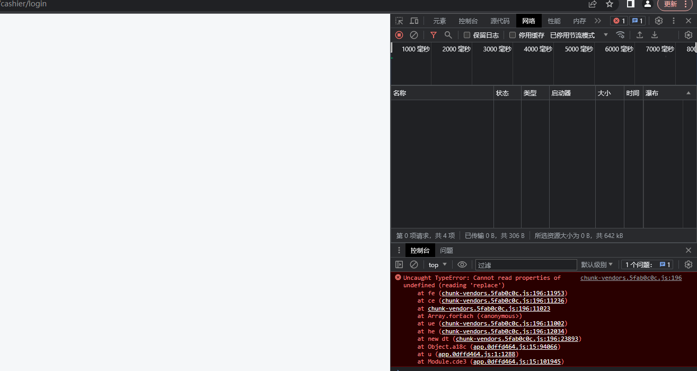Open the top context dropdown
The width and height of the screenshot is (697, 371).
[438, 264]
